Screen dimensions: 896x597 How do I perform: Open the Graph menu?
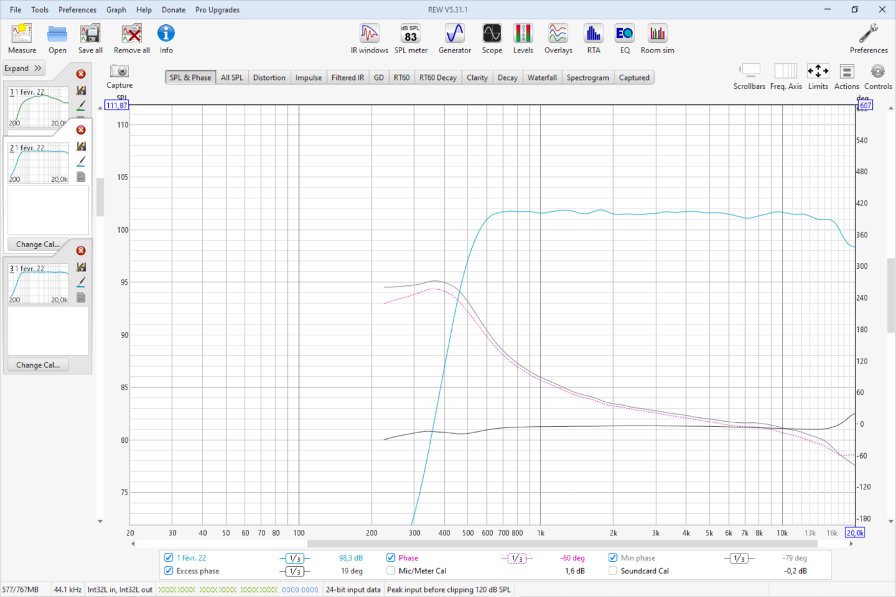coord(116,10)
